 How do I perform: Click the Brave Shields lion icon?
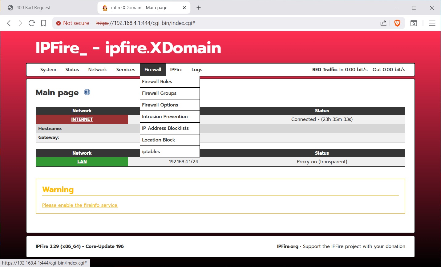point(397,23)
